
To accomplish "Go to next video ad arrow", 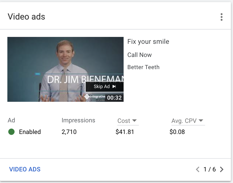I will (x=222, y=169).
